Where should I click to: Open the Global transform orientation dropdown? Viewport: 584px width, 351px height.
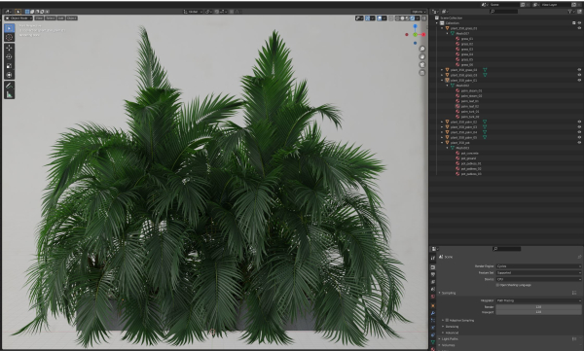(193, 12)
